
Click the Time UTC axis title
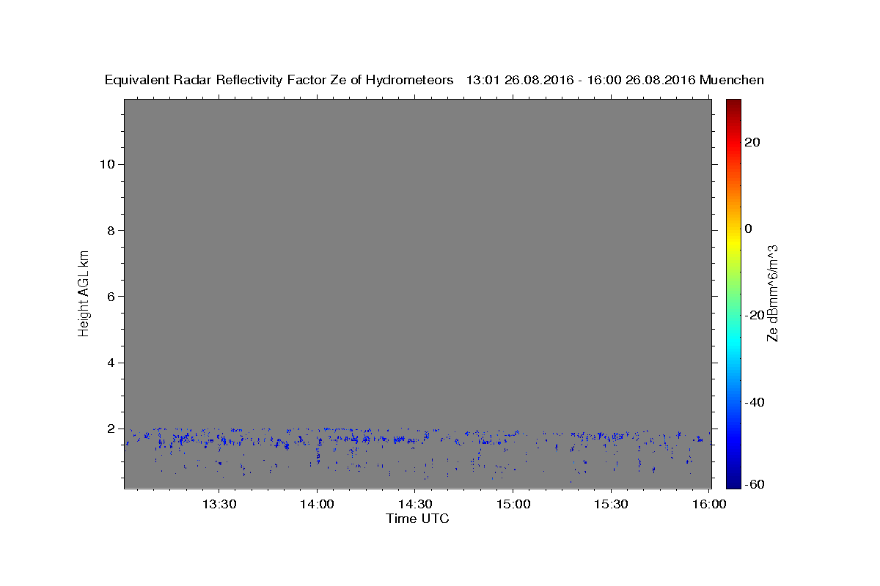(x=417, y=519)
